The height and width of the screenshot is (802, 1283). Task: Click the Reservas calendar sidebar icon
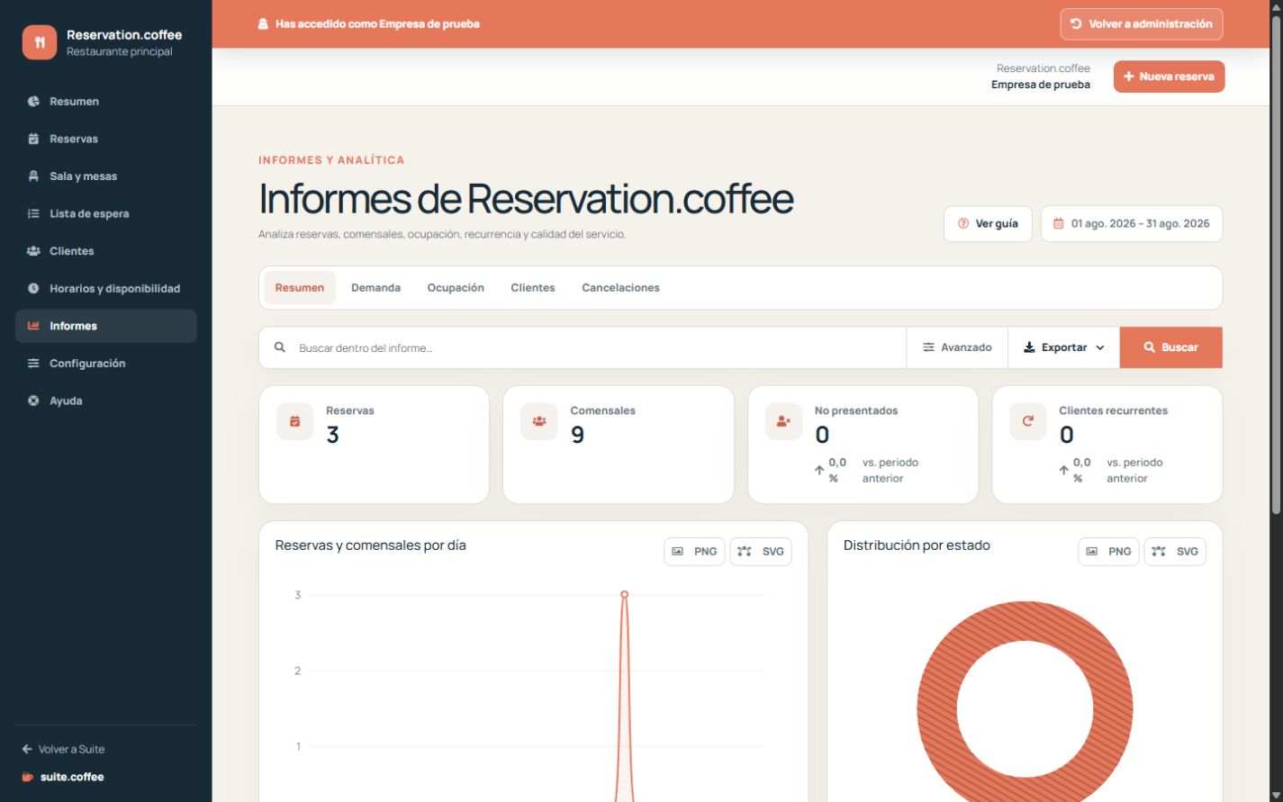point(33,139)
